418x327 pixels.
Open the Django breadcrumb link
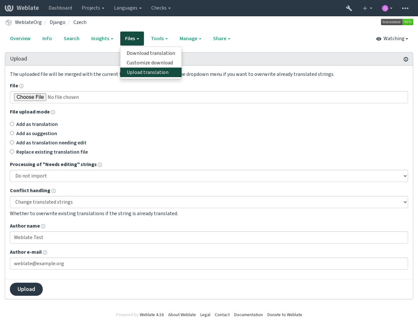(x=57, y=22)
